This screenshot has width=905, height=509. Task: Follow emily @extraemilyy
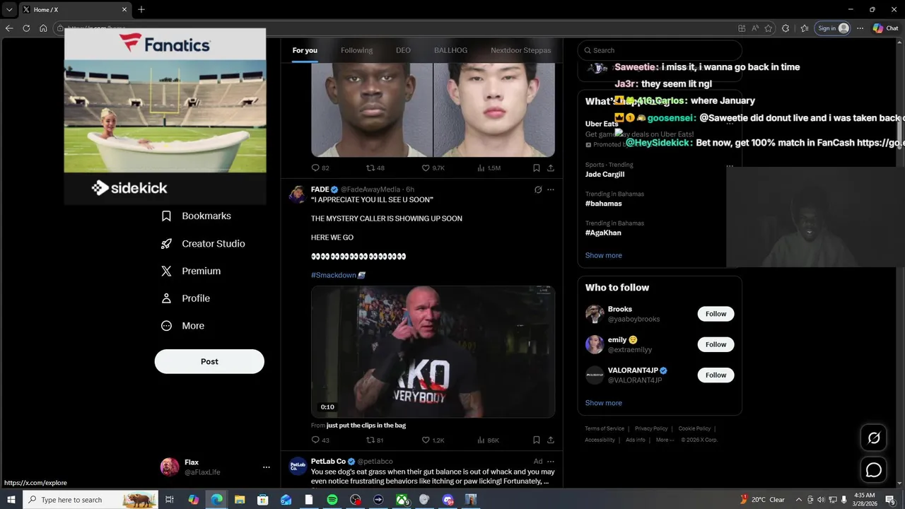tap(716, 344)
